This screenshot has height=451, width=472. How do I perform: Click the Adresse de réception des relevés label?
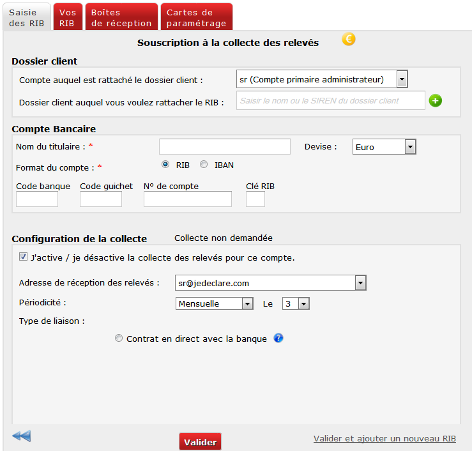89,283
